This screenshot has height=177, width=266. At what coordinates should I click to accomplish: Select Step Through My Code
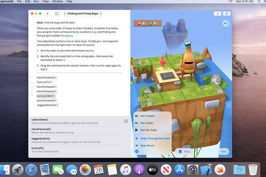click(x=155, y=139)
